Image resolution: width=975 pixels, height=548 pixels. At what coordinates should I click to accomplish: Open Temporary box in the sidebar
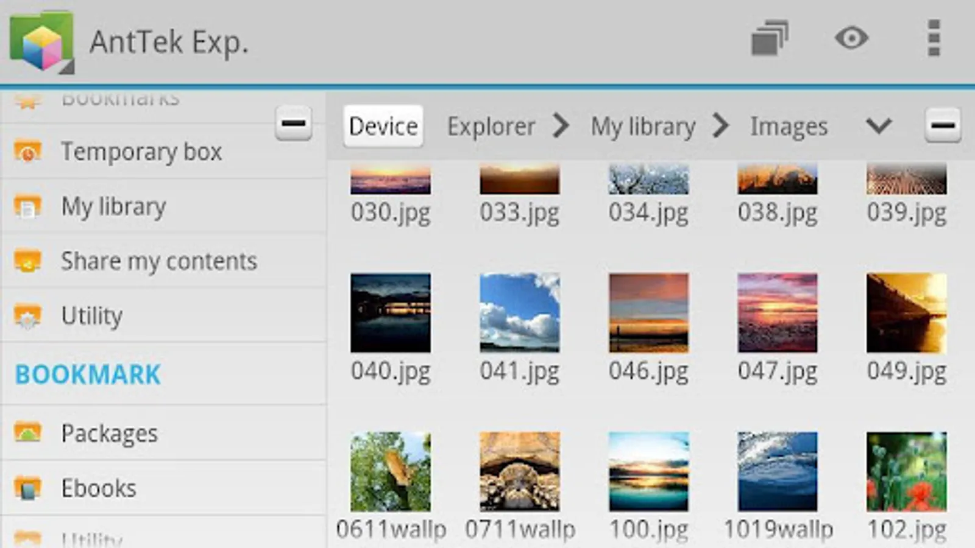[x=163, y=152]
